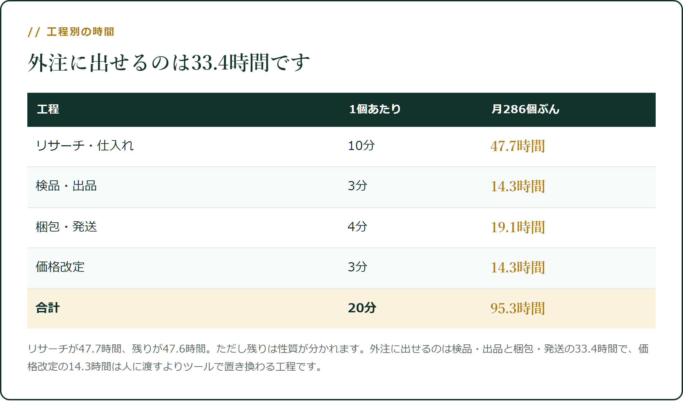
Task: Click the footnote paragraph starting 'リサーチが47.7時間'
Action: 338,357
